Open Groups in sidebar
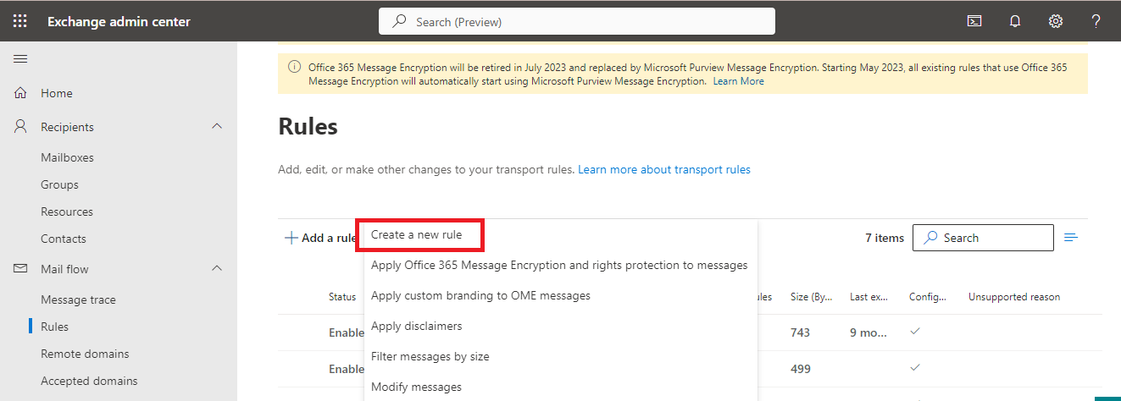Image resolution: width=1121 pixels, height=401 pixels. click(x=59, y=184)
